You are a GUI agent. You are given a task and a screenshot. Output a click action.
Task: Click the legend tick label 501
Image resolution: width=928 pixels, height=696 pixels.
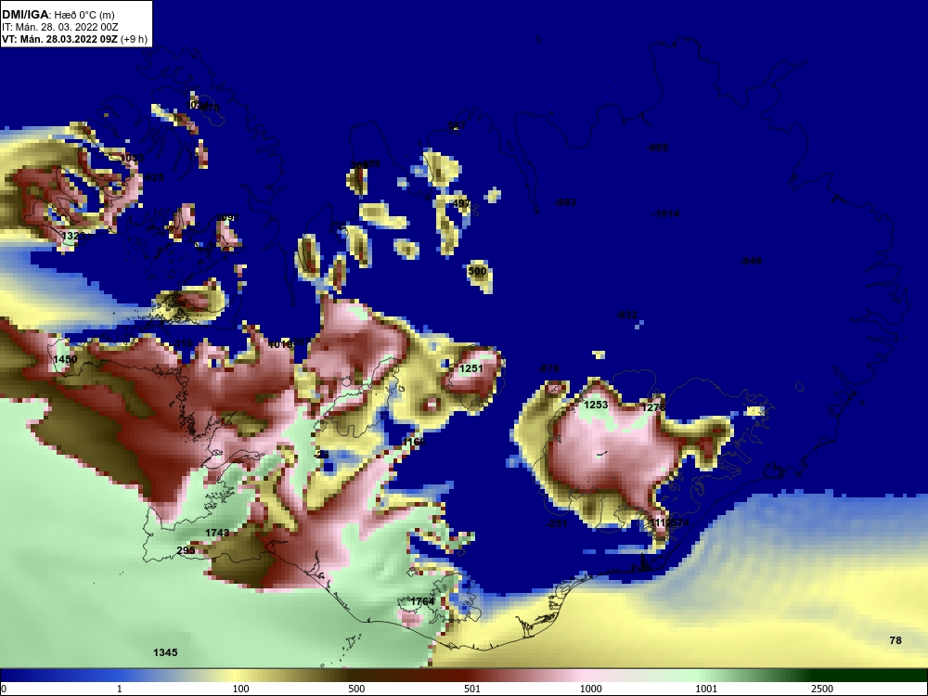pos(472,689)
